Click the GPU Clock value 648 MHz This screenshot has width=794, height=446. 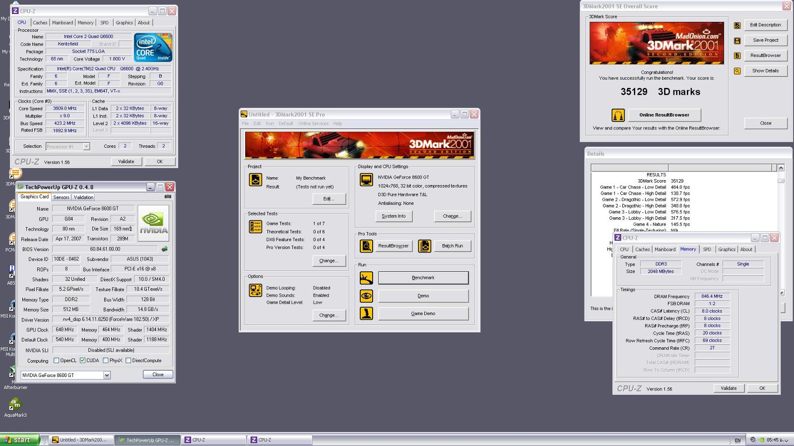(65, 329)
